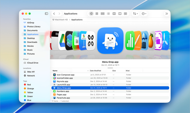190x113 pixels.
Task: Switch to list view
Action: click(x=108, y=14)
